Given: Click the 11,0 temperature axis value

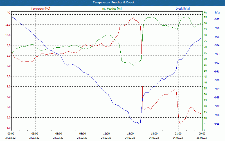Looking at the screenshot, I should click(8, 25).
